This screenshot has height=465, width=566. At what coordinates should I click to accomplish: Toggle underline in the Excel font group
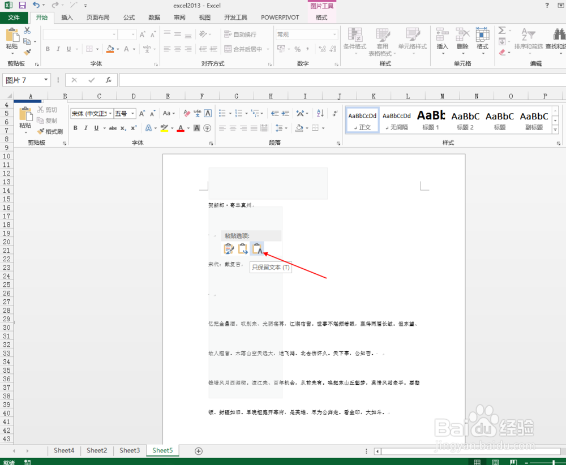pyautogui.click(x=68, y=49)
